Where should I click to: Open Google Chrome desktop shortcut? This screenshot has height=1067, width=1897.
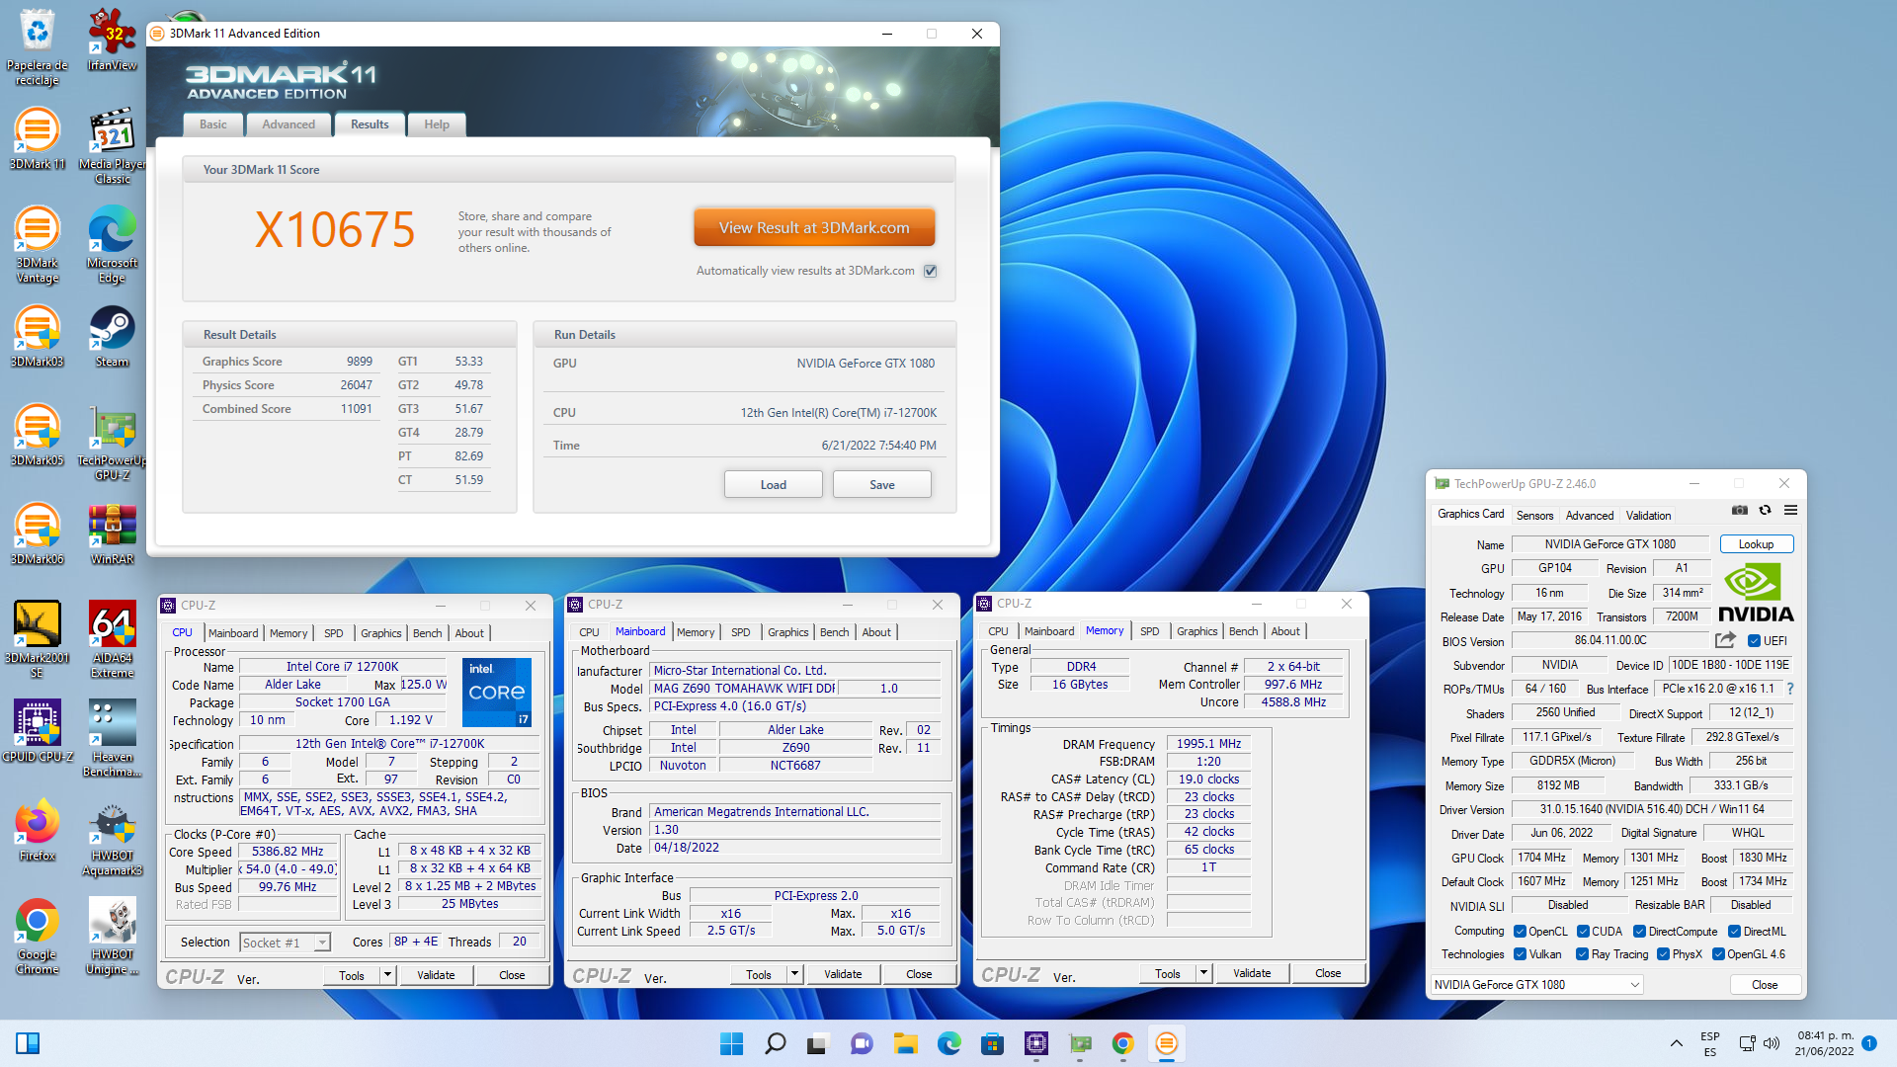click(37, 936)
